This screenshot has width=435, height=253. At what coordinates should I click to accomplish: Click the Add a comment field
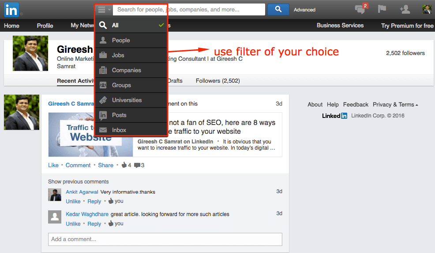(x=165, y=239)
